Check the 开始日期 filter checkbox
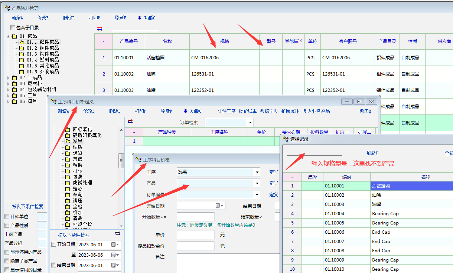The image size is (453, 273). click(x=53, y=244)
